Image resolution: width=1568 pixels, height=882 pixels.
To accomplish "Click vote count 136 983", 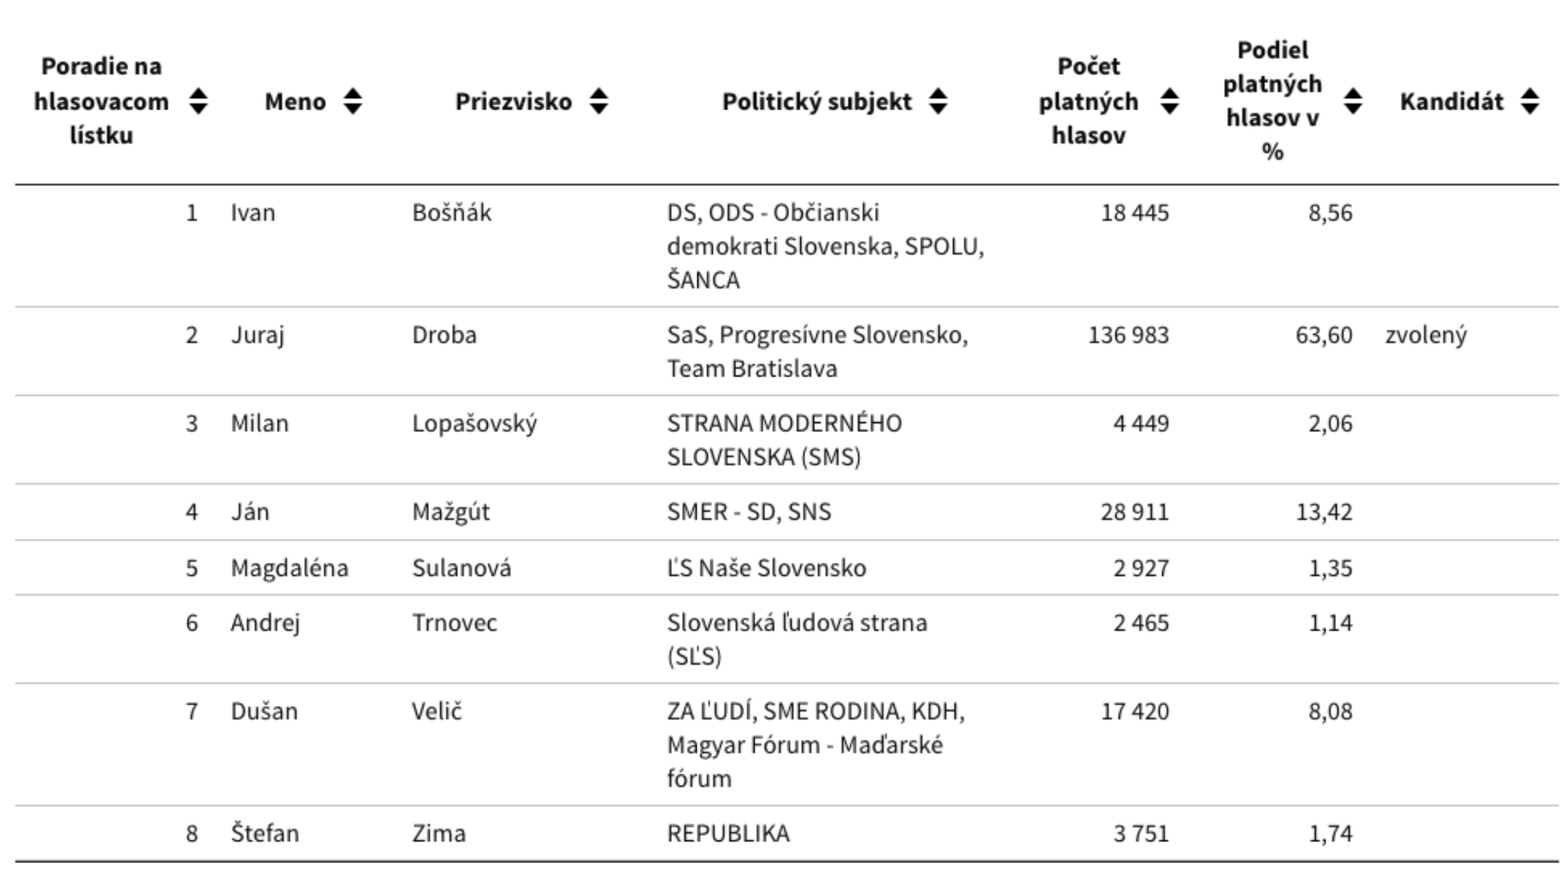I will coord(1128,335).
